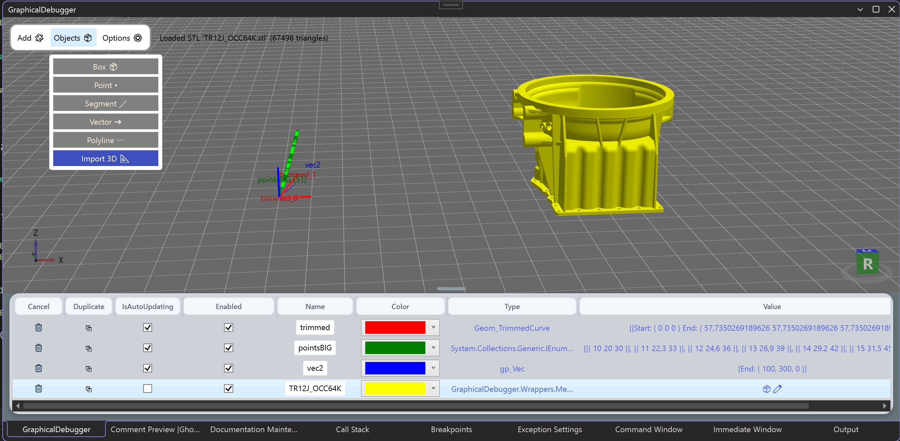The width and height of the screenshot is (900, 441).
Task: Click the R face of the view cube
Action: coord(867,264)
